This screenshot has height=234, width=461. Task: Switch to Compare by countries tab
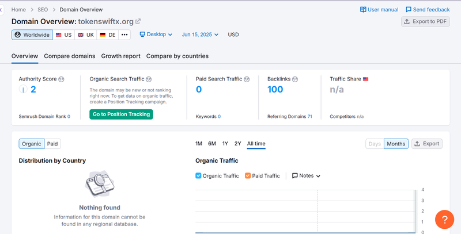[x=177, y=56]
